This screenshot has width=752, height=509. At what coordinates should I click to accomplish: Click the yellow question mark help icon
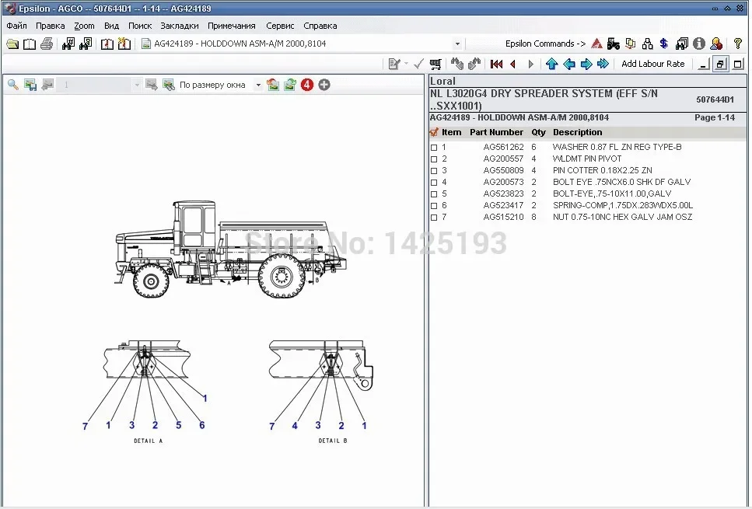point(737,44)
